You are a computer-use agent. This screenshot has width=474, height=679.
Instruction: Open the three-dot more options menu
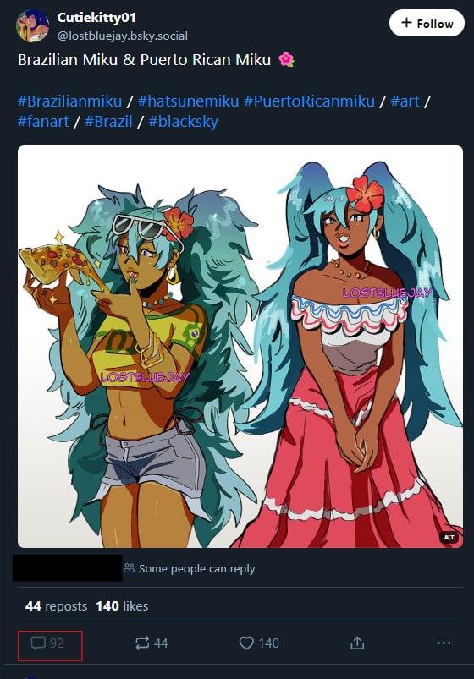coord(444,643)
